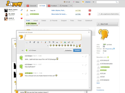
Task: Click the credits coin icon 211,38
Action: tap(64, 2)
